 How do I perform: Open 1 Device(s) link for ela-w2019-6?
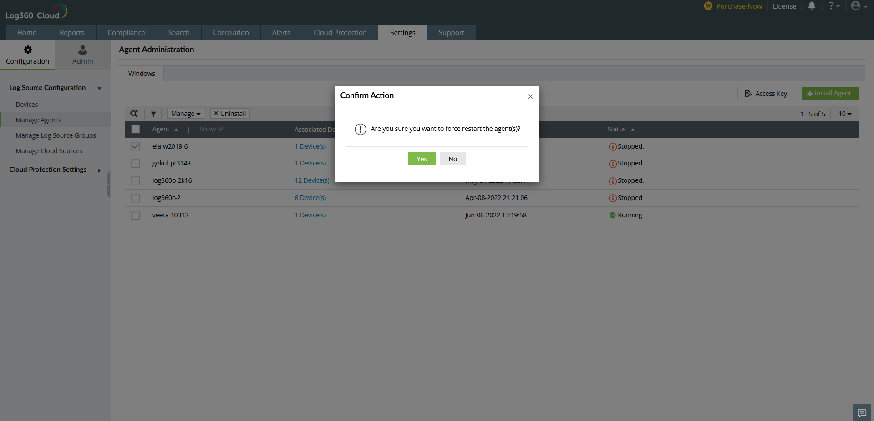[310, 146]
